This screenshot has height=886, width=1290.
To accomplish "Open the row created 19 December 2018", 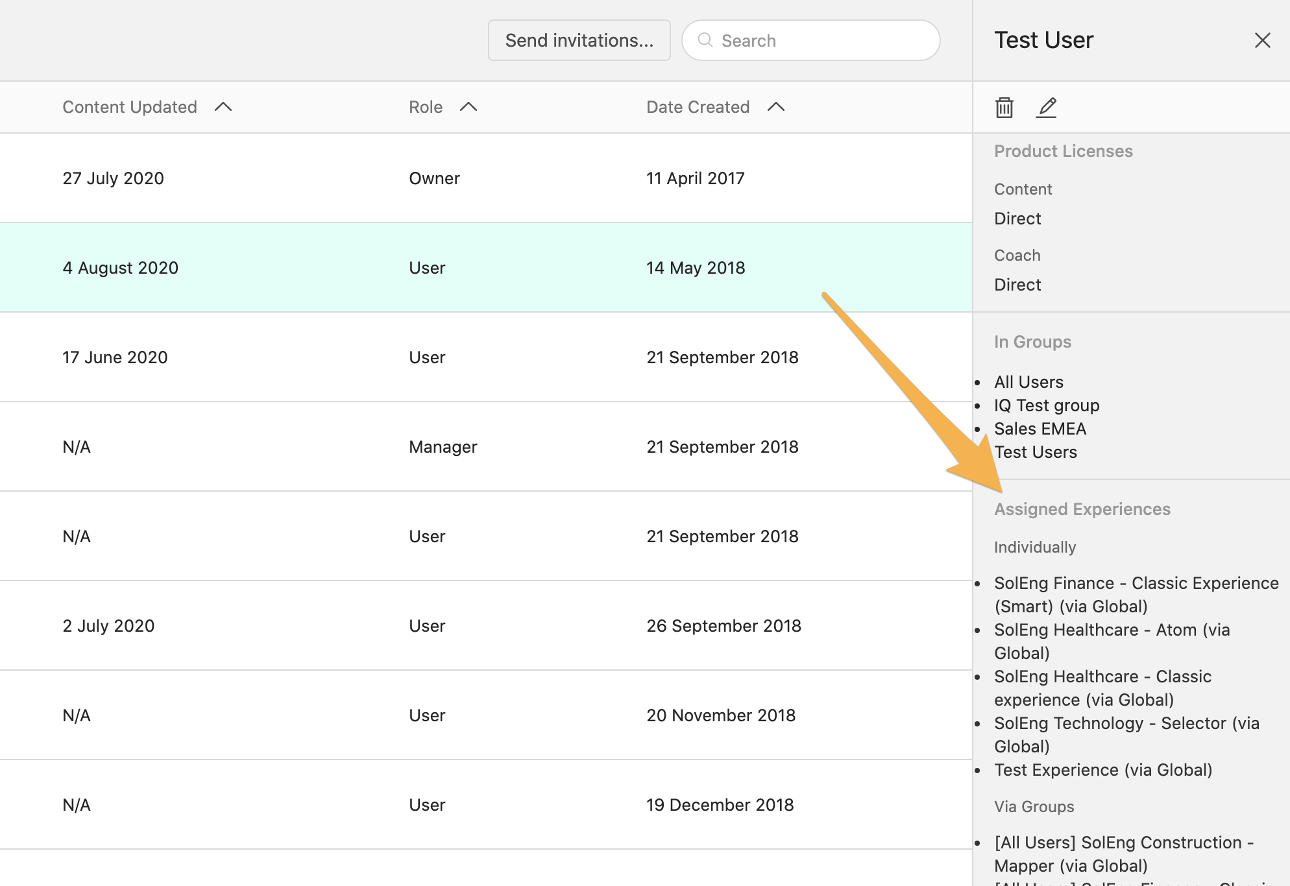I will (x=486, y=805).
